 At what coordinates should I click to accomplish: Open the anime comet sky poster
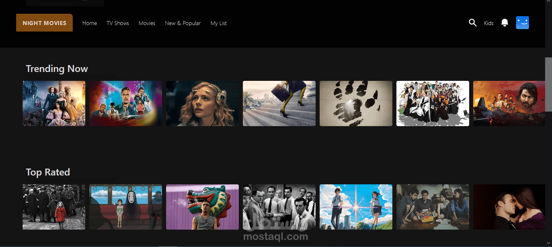(356, 207)
